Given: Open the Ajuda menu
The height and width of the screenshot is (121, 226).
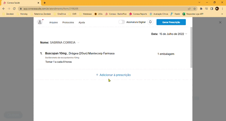Looking at the screenshot, I should tap(82, 22).
